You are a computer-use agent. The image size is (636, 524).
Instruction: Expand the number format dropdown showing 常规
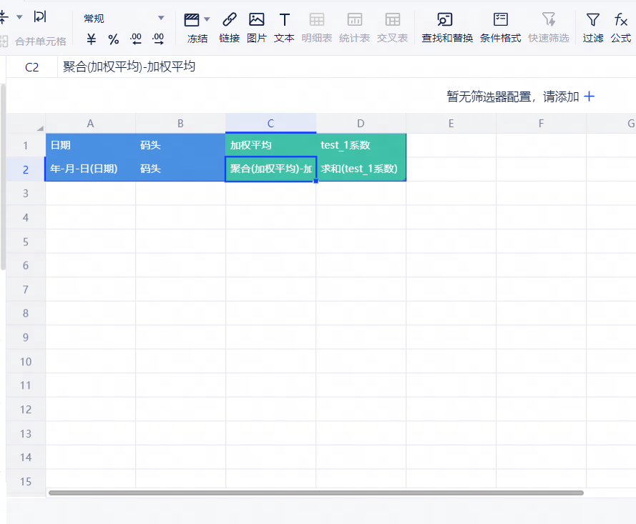161,19
